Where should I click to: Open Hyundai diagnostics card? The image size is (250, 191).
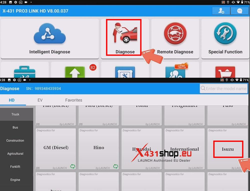click(141, 149)
